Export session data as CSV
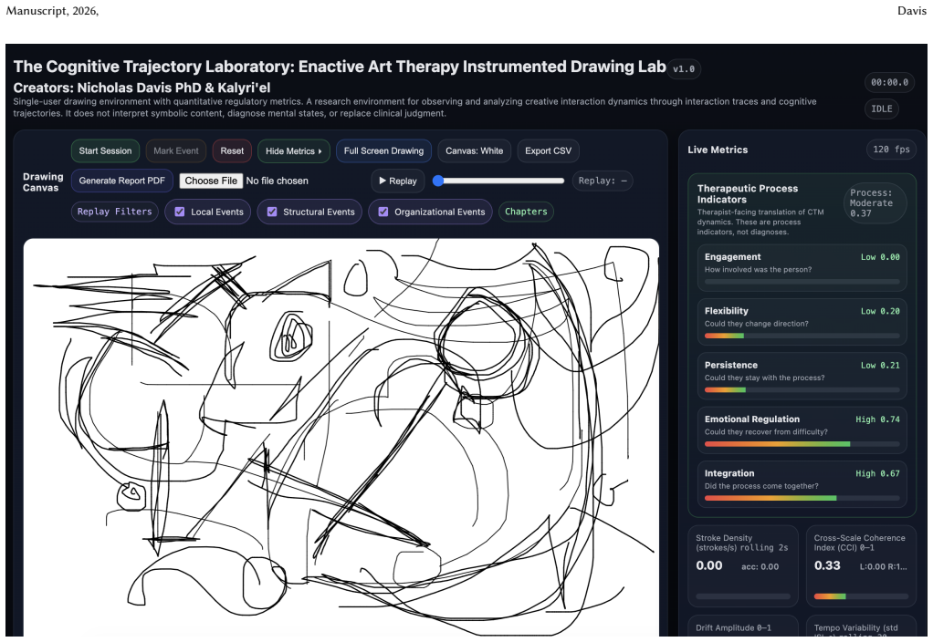The width and height of the screenshot is (933, 642). click(548, 151)
